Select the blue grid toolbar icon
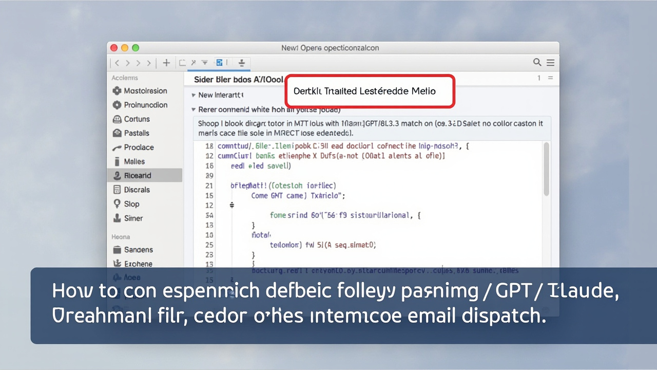This screenshot has height=370, width=657. [220, 63]
